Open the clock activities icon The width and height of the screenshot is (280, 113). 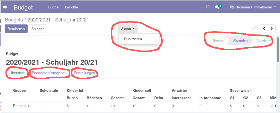click(x=208, y=7)
